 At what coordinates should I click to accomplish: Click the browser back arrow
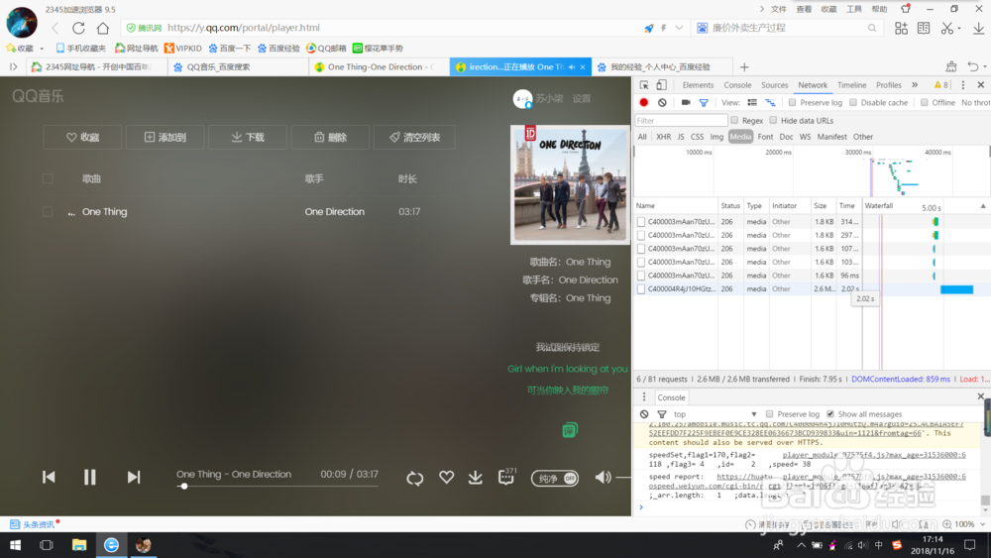[55, 28]
